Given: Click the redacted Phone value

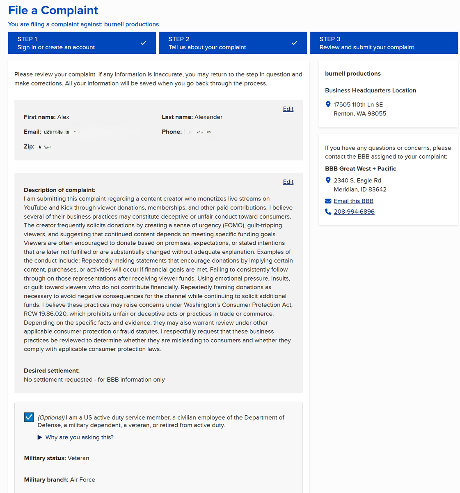Looking at the screenshot, I should point(197,132).
